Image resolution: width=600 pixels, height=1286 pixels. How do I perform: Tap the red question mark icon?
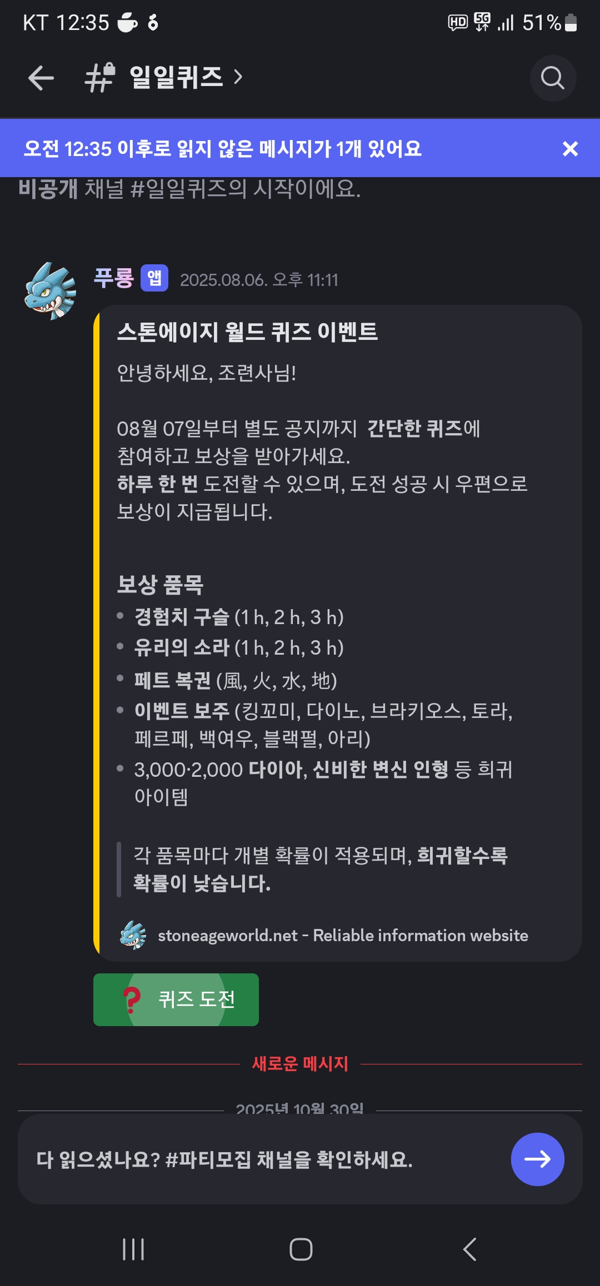[x=132, y=999]
